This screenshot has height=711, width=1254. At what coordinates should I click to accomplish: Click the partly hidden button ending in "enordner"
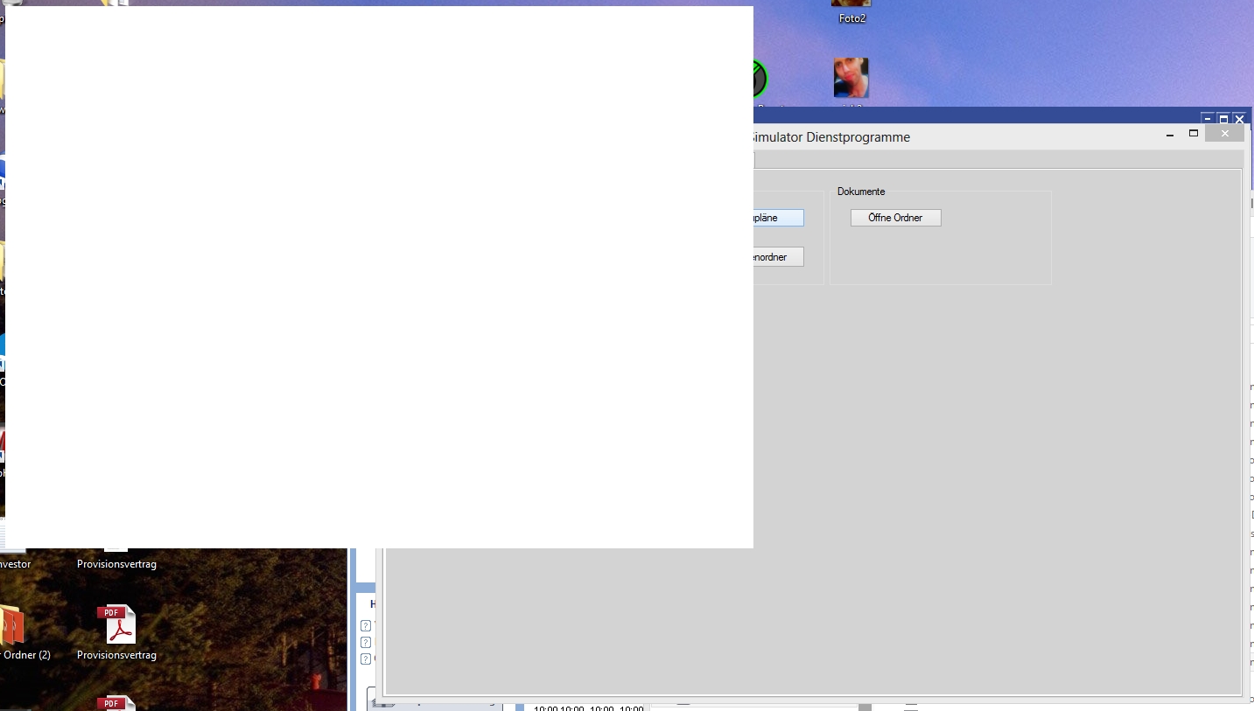pyautogui.click(x=778, y=257)
